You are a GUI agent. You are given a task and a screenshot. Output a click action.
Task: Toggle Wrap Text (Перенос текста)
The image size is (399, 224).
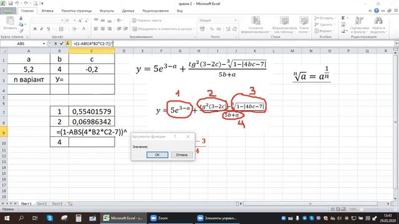(147, 21)
